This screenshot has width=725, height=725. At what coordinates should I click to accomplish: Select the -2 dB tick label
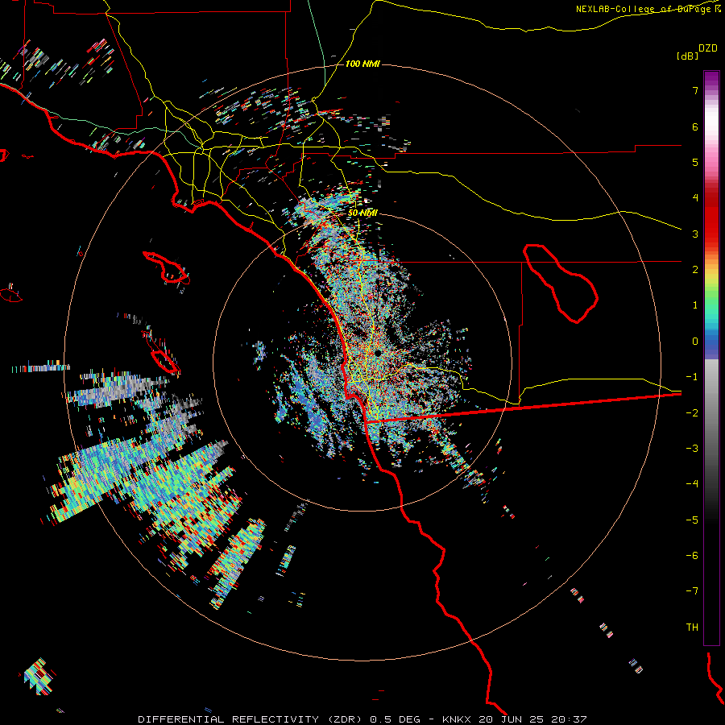coord(692,413)
